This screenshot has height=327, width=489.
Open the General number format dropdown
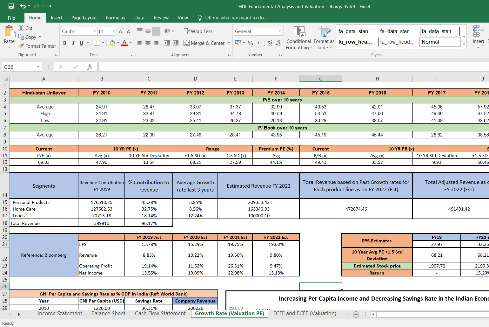point(280,31)
